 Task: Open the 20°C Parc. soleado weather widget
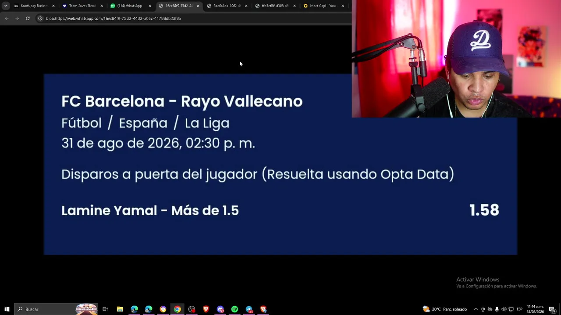tap(445, 309)
